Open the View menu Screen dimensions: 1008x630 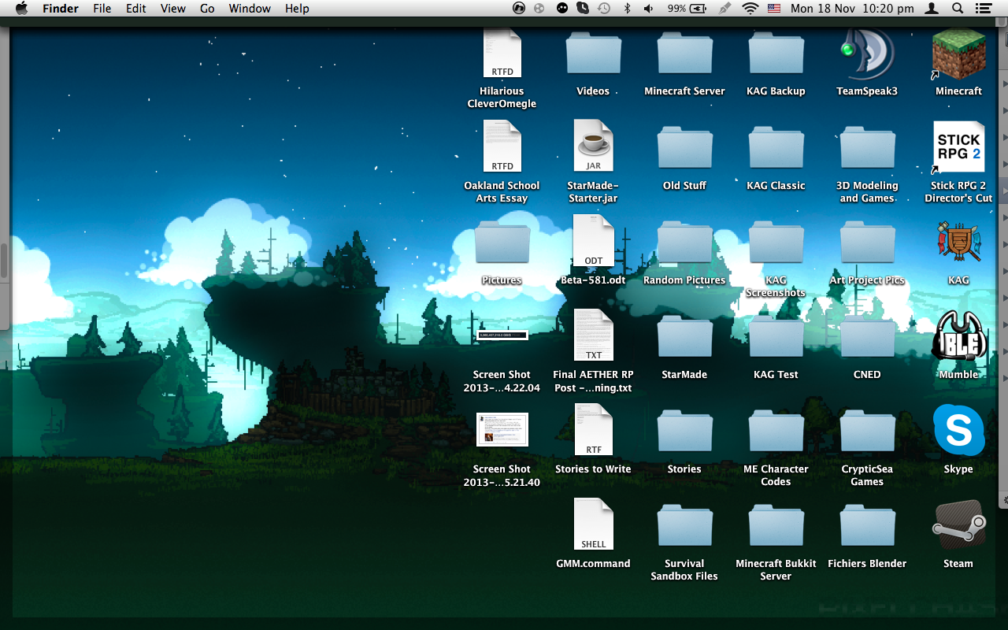172,9
